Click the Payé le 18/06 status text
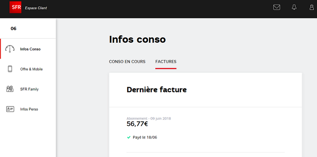 [x=145, y=137]
